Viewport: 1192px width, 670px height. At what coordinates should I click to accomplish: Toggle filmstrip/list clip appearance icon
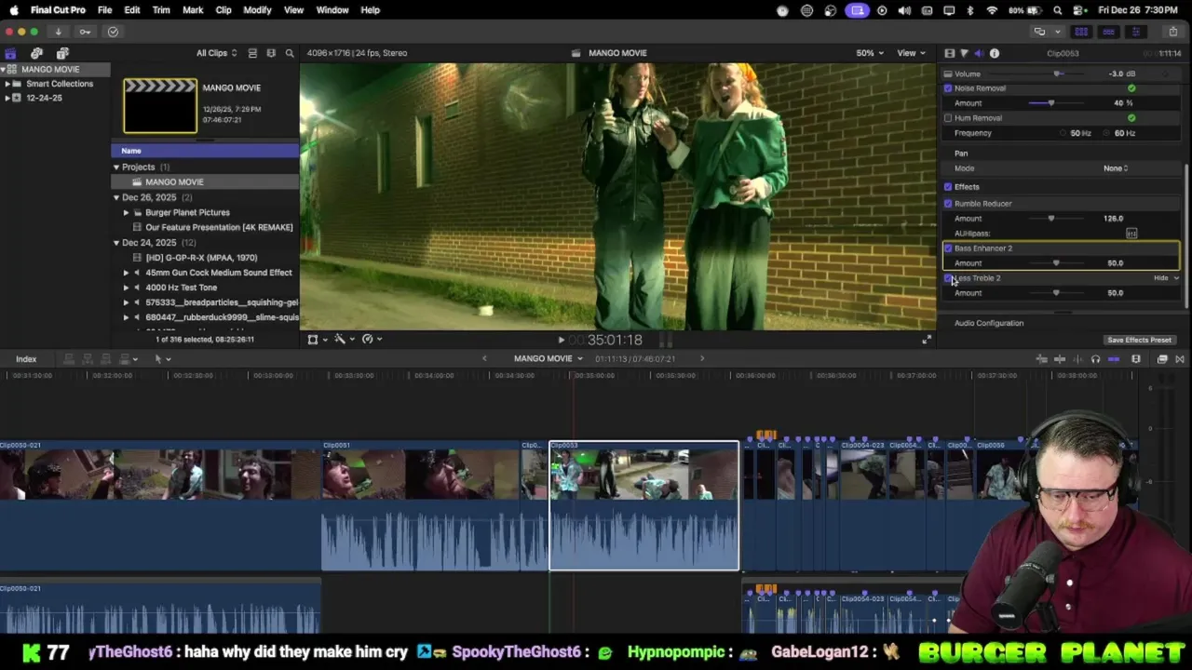(252, 53)
